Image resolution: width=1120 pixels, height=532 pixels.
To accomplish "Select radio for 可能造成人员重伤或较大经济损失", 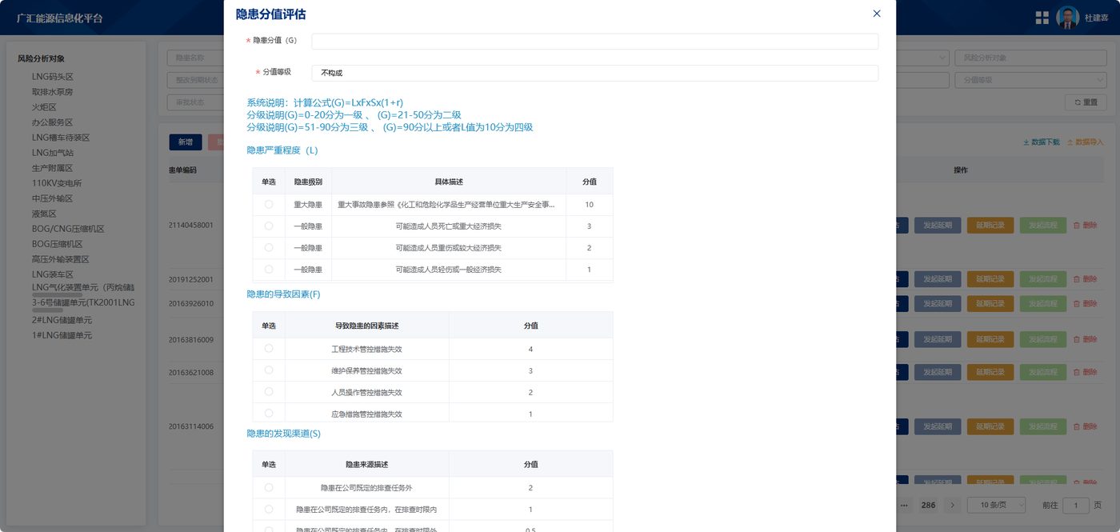I will click(269, 248).
